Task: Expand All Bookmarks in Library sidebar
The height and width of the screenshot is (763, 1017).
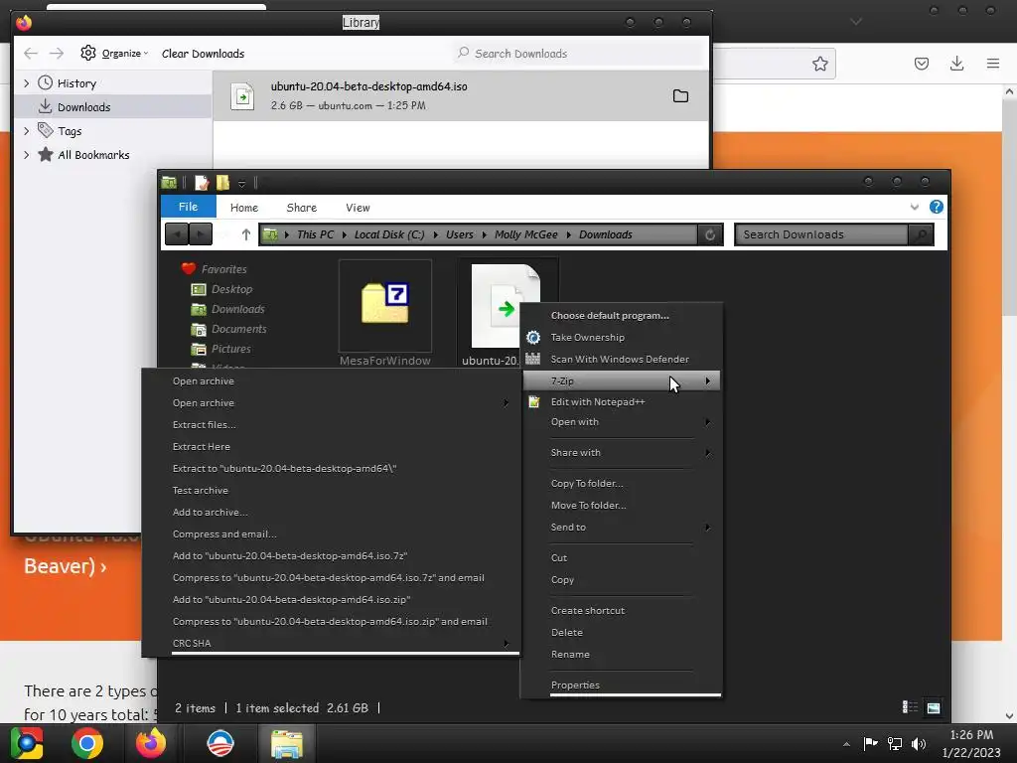Action: 26,155
